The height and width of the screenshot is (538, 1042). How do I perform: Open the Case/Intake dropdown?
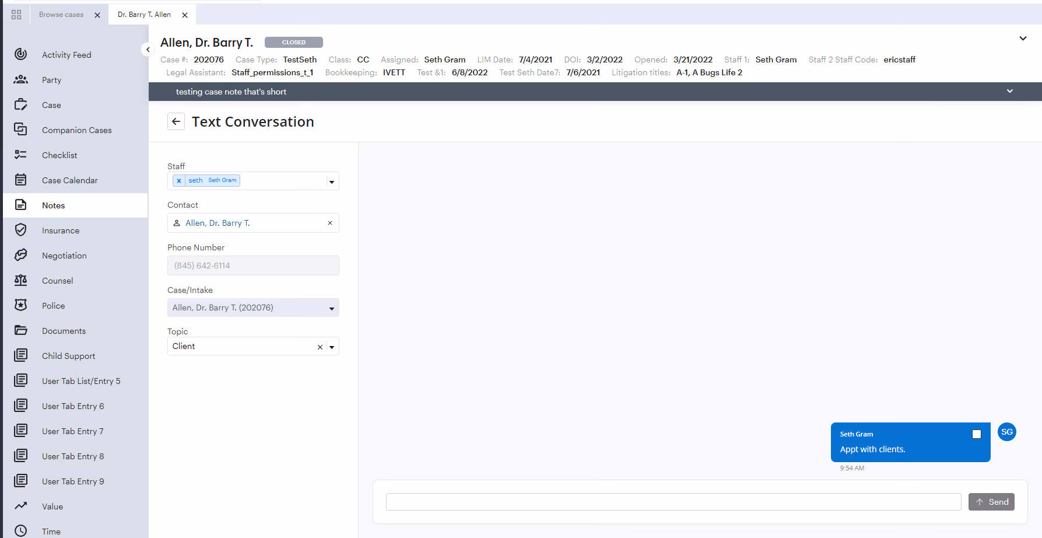(x=253, y=308)
